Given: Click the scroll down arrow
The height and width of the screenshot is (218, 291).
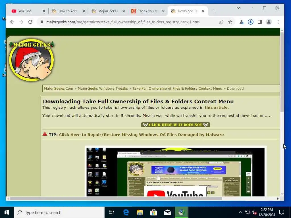Looking at the screenshot, I should [282, 194].
